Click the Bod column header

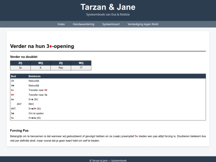pos(14,76)
